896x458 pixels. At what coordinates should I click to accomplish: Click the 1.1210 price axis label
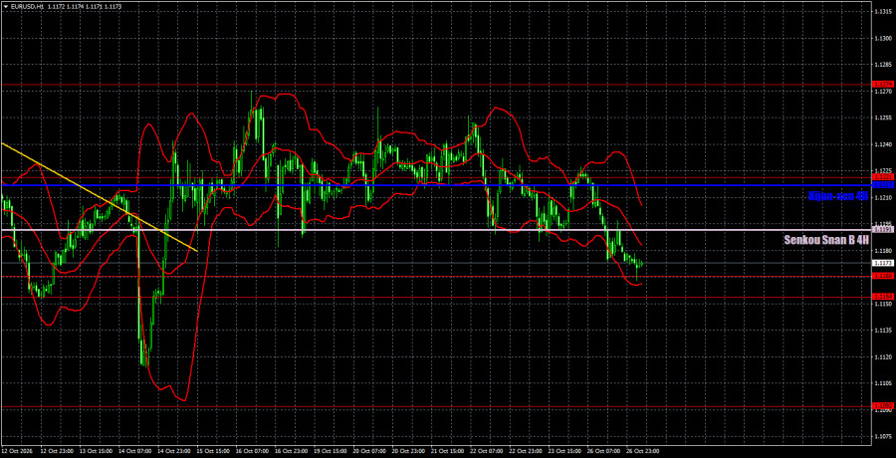point(883,197)
